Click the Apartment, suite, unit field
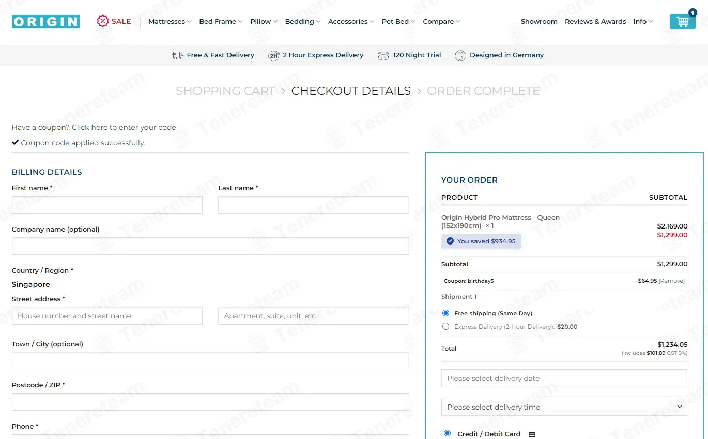This screenshot has height=439, width=708. click(x=314, y=316)
